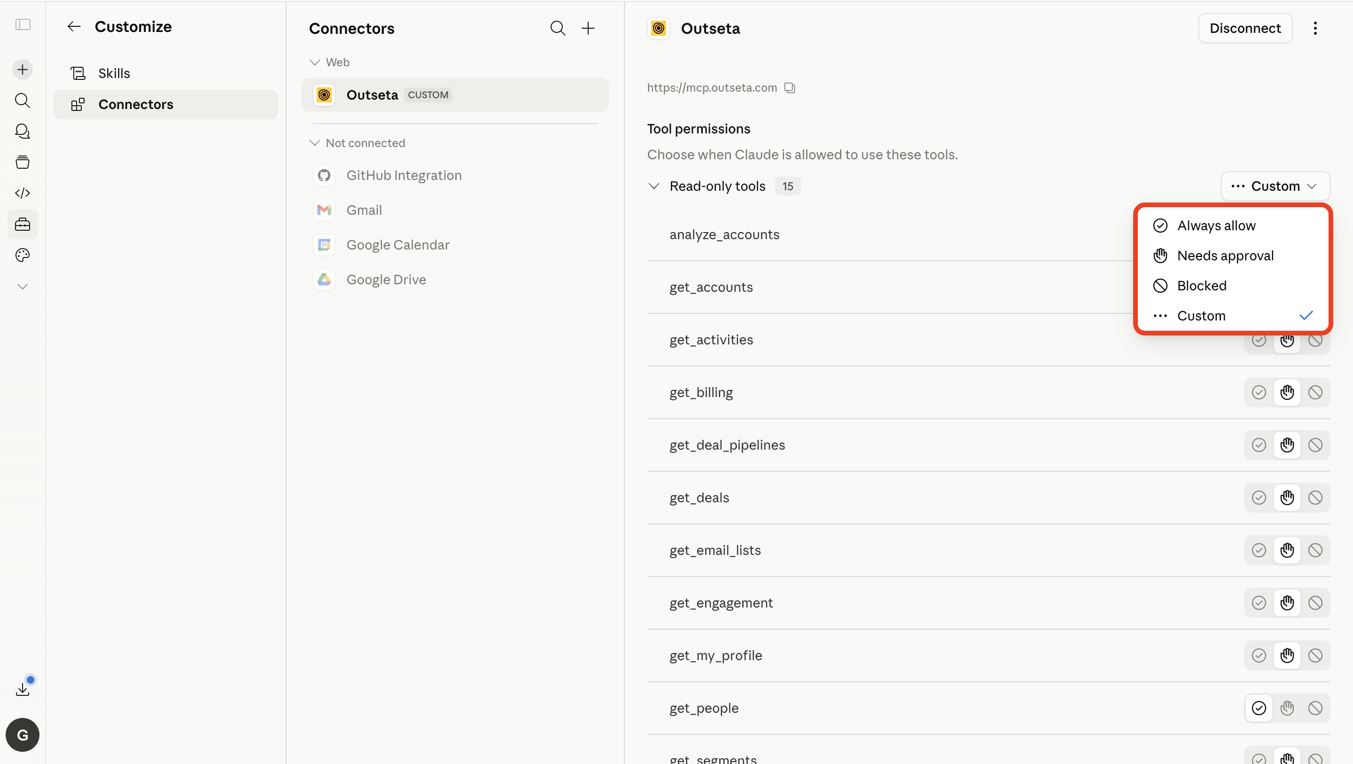Copy the mcp.outseta.com URL
1353x764 pixels.
(x=790, y=88)
